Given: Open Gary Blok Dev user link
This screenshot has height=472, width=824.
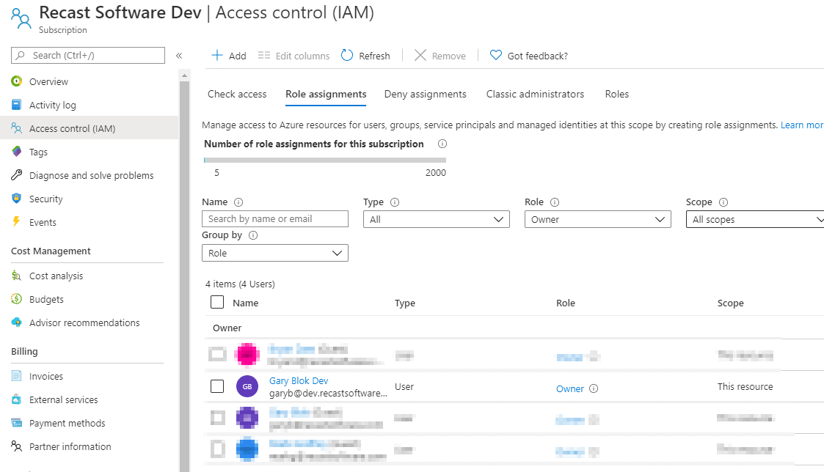Looking at the screenshot, I should (299, 381).
